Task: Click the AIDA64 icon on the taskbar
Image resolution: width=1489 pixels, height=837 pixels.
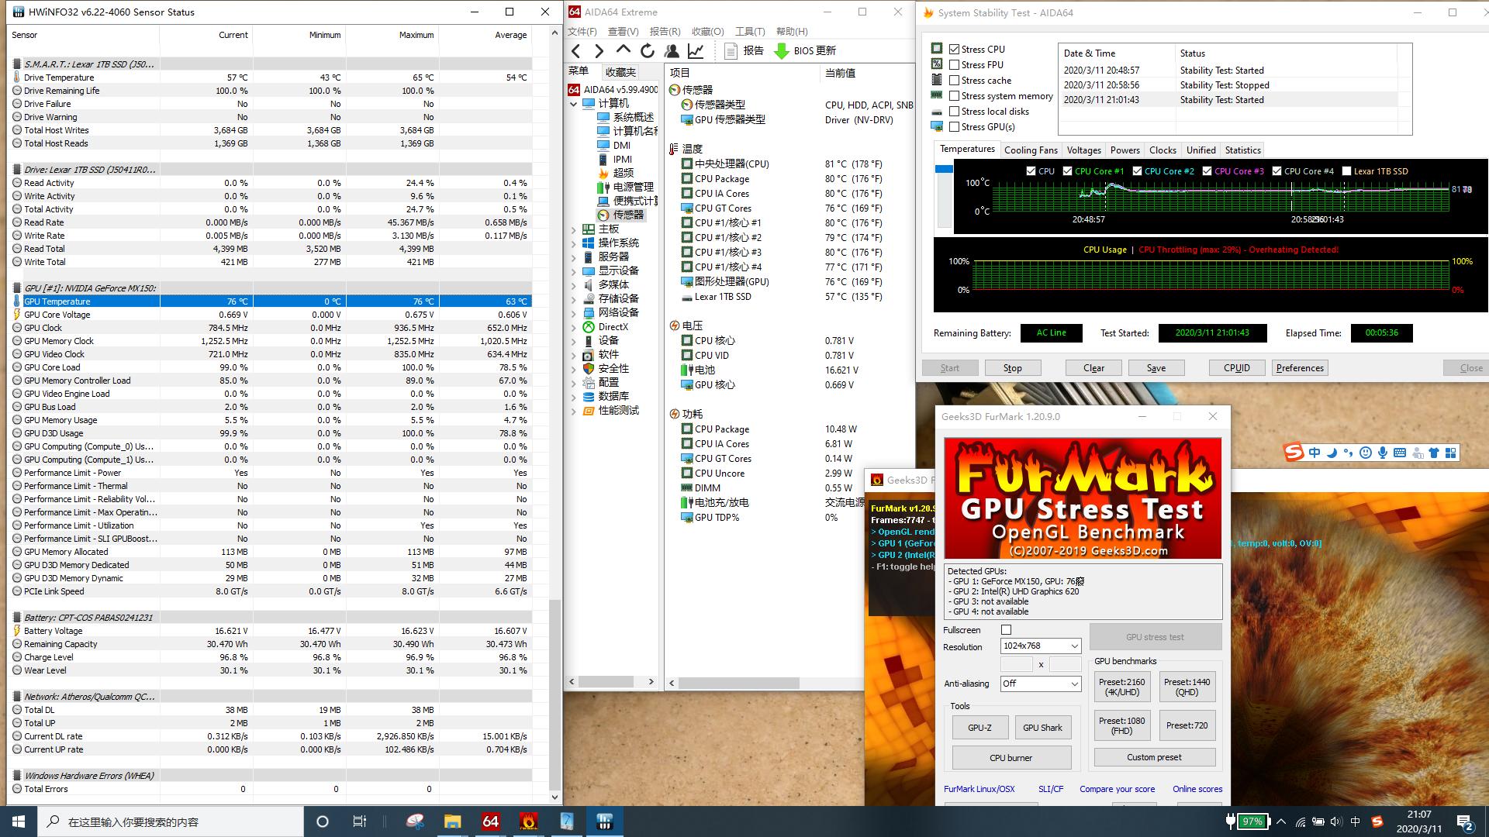Action: coord(490,821)
